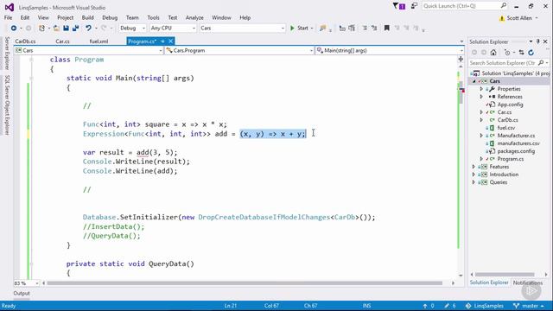Screen dimensions: 553x311
Task: Click the Pending Changes Filter icon
Action: coord(507,53)
